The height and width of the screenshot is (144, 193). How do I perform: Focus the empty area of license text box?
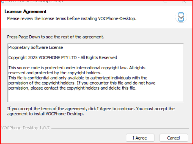(95, 96)
